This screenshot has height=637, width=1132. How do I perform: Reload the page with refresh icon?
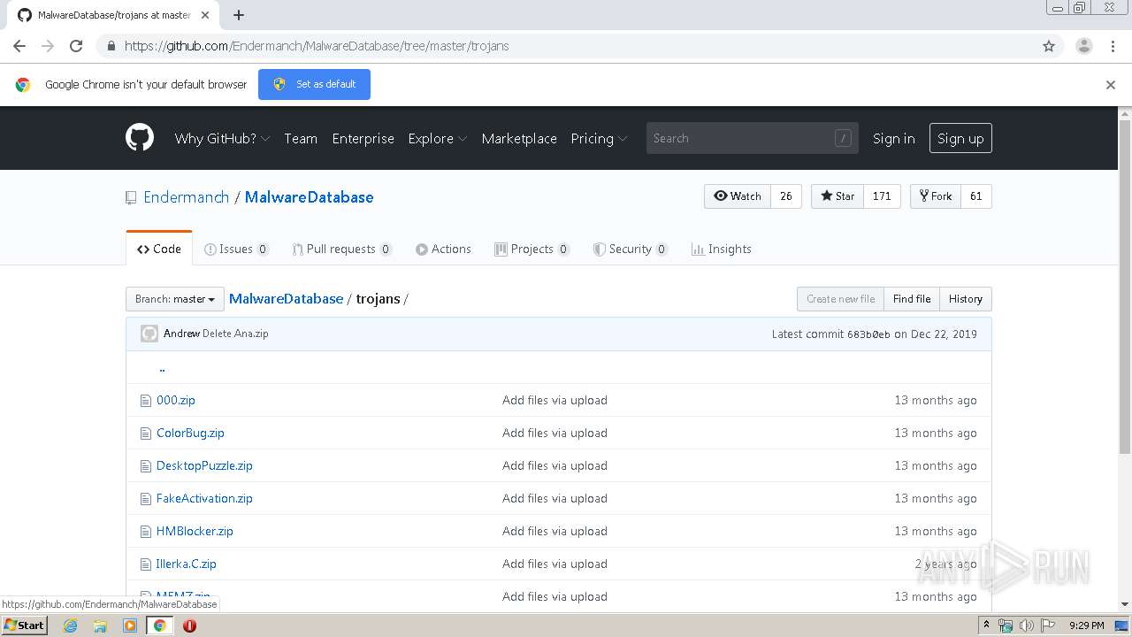click(76, 46)
